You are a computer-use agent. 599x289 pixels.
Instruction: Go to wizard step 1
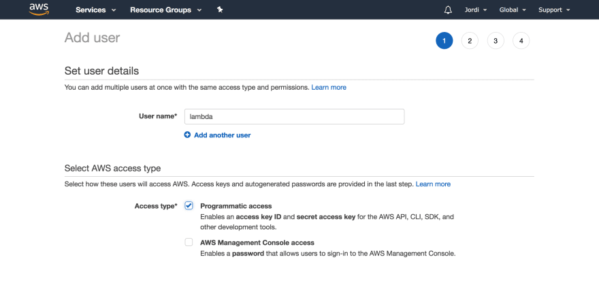tap(444, 41)
